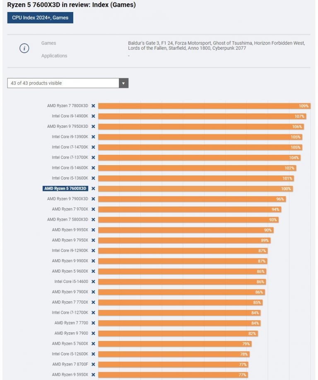This screenshot has width=318, height=380.
Task: Remove AMD Ryzen 5 9600X from list
Action: (x=93, y=271)
